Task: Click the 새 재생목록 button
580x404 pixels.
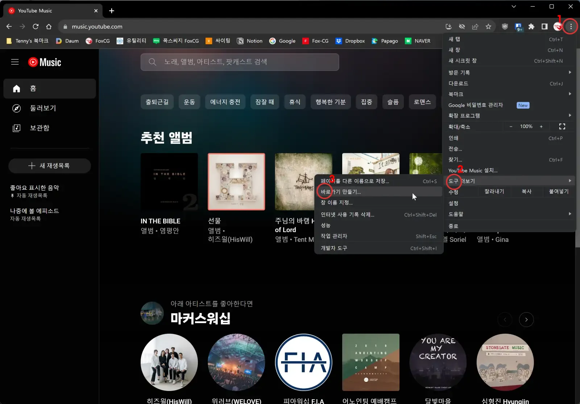Action: click(x=50, y=166)
